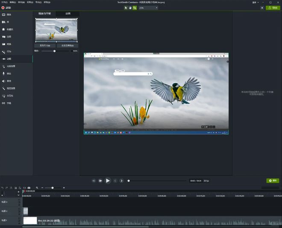Image resolution: width=282 pixels, height=228 pixels.
Task: Open the Captions (字幕) CC panel
Action: pyautogui.click(x=9, y=103)
